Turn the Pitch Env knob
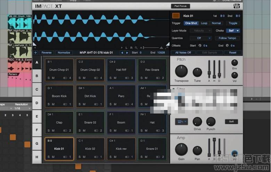 pyautogui.click(x=234, y=63)
